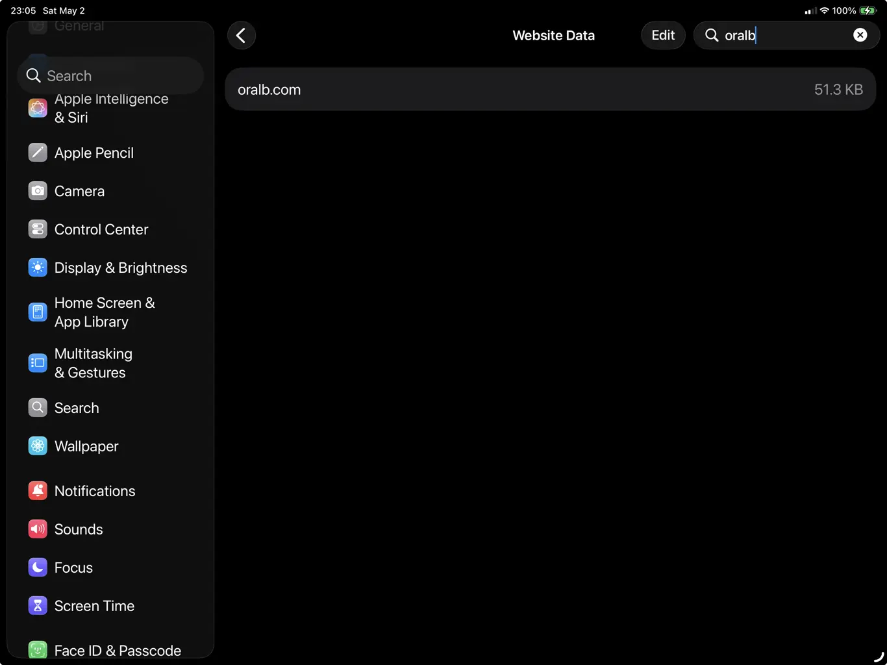This screenshot has width=887, height=665.
Task: Open Screen Time settings
Action: pos(111,606)
